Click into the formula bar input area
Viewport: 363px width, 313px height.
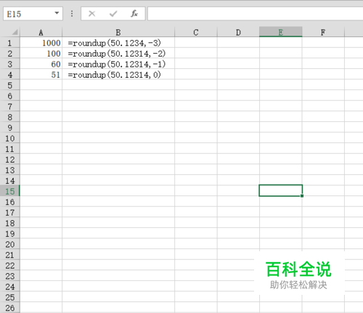pyautogui.click(x=255, y=14)
